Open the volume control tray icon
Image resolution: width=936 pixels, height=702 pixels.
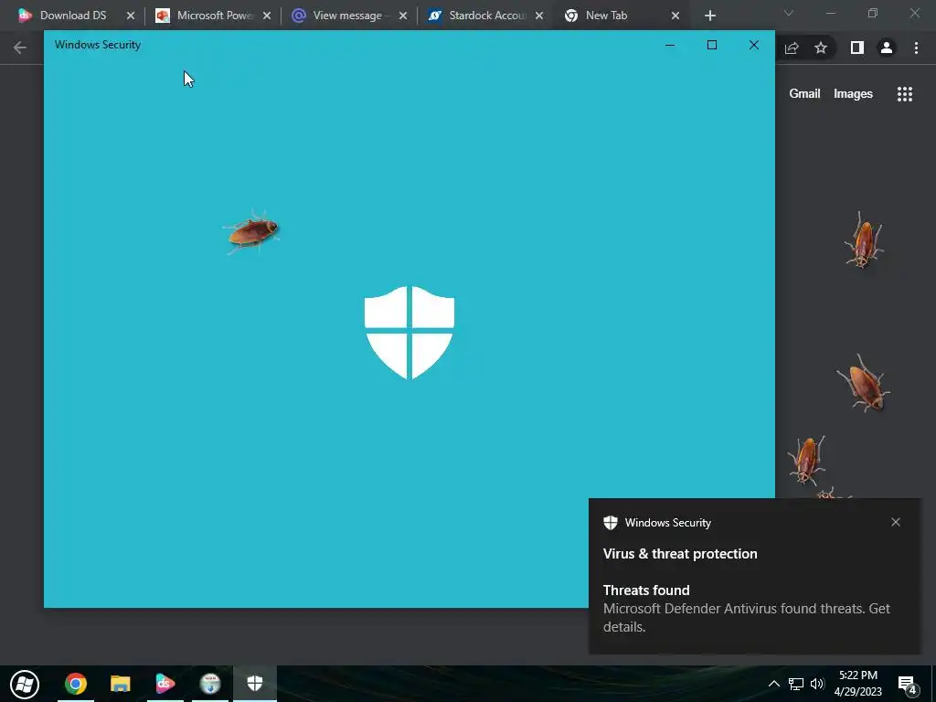817,684
